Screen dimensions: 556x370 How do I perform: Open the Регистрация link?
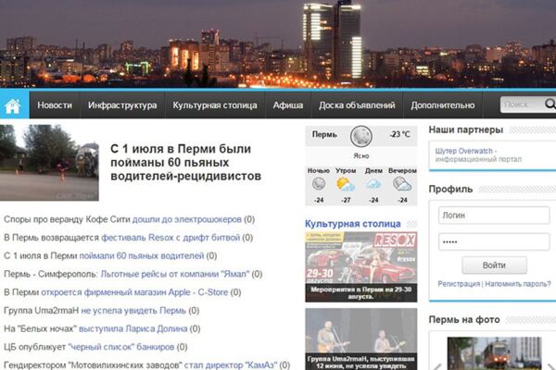pos(459,284)
